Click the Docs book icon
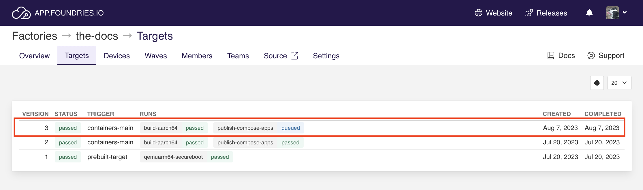Viewport: 643px width, 190px height. click(550, 56)
